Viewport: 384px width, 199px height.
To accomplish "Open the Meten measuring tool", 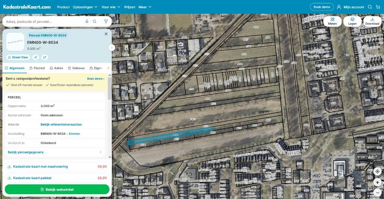I will point(332,21).
